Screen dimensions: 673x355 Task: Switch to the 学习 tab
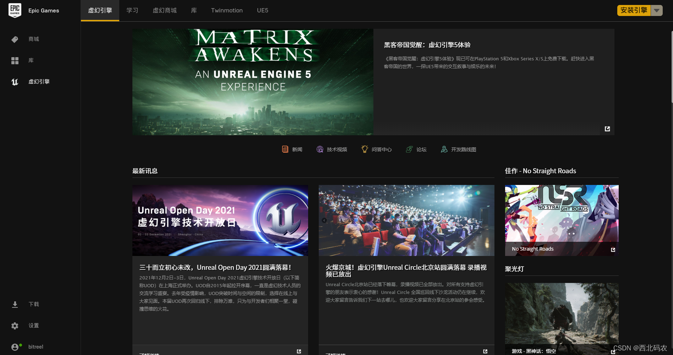click(132, 11)
